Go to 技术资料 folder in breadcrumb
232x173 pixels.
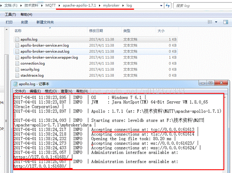coord(31,5)
